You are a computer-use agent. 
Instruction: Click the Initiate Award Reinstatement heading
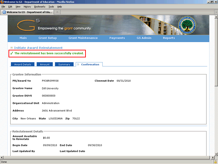38,48
